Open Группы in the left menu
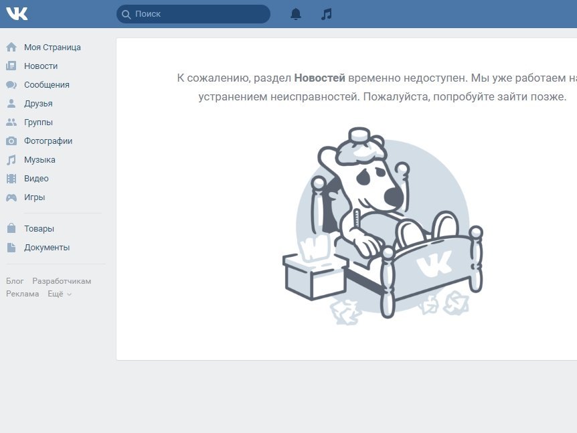Viewport: 577px width, 433px height. pyautogui.click(x=38, y=122)
